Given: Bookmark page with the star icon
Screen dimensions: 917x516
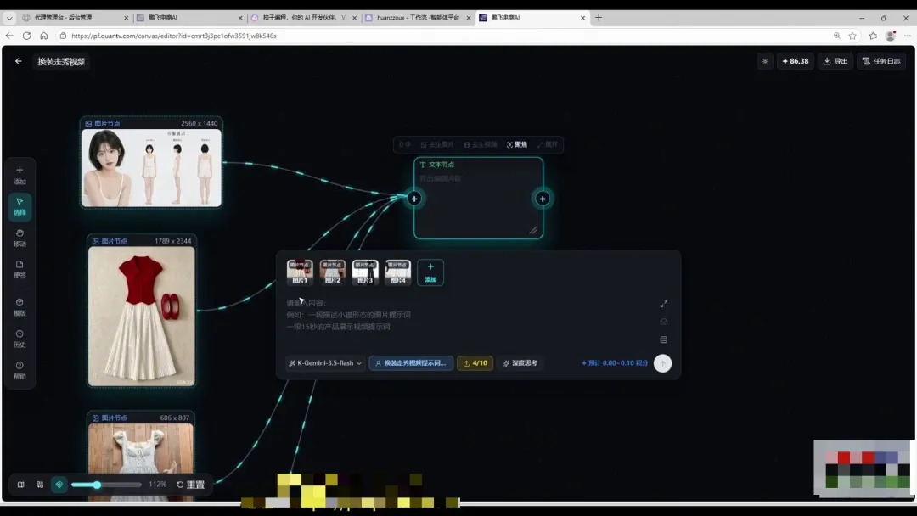Looking at the screenshot, I should (852, 36).
